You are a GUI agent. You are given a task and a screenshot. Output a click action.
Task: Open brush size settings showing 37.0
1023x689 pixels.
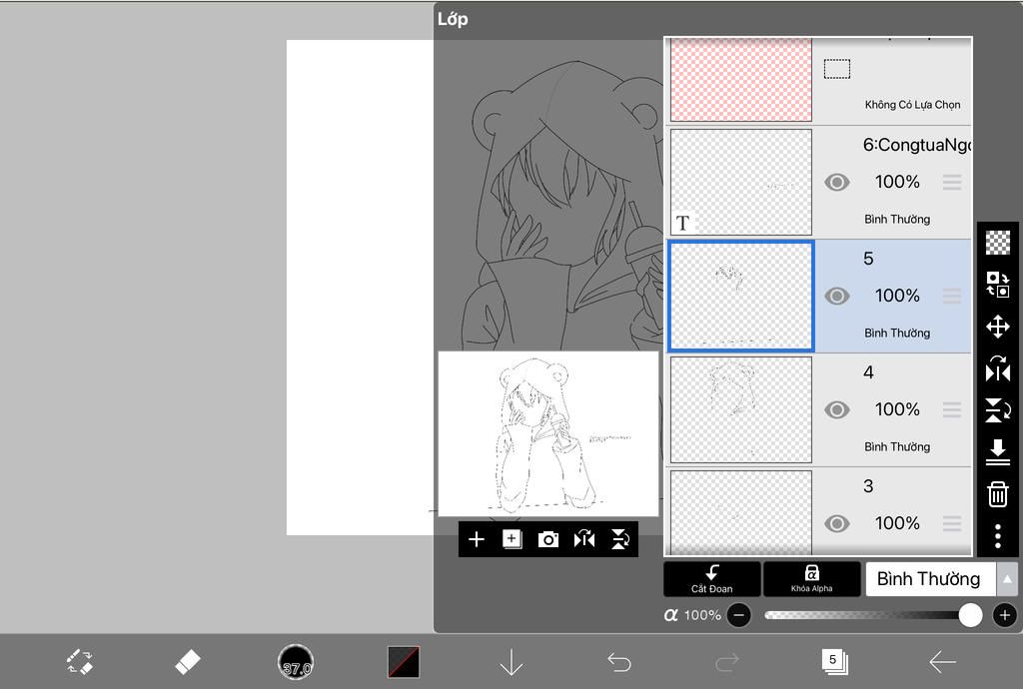pos(296,662)
